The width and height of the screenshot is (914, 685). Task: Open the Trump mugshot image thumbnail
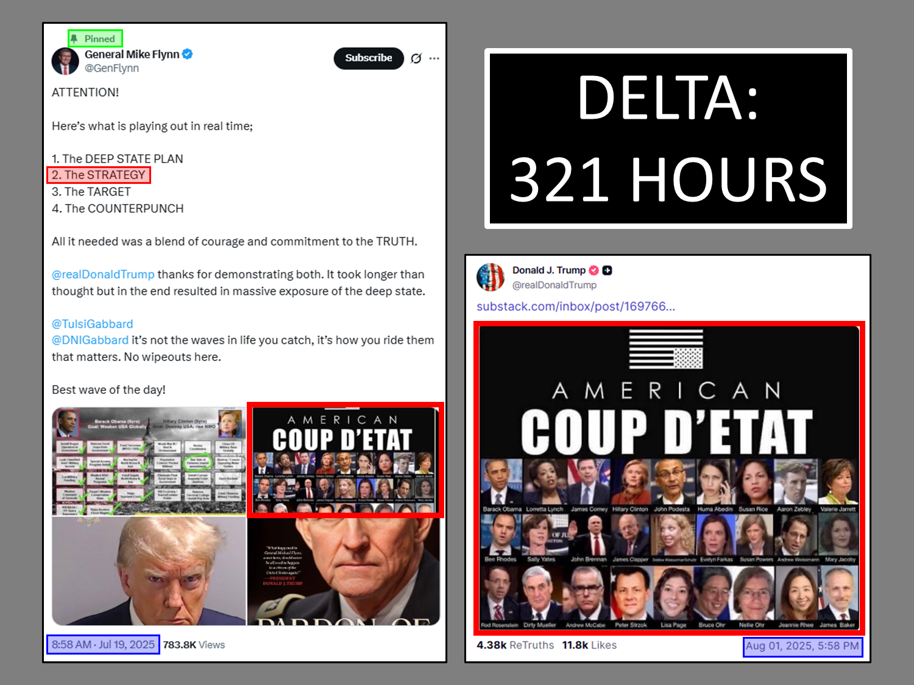pos(149,571)
